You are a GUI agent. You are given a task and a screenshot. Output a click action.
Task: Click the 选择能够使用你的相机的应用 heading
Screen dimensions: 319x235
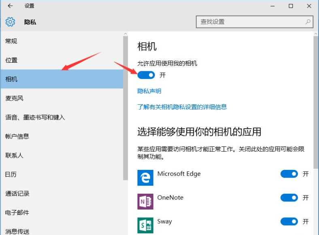[199, 131]
